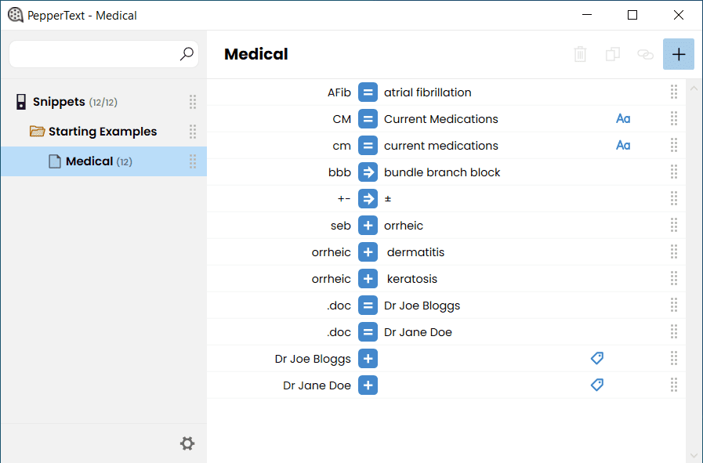Click the search magnifier icon
The image size is (703, 463).
click(187, 54)
